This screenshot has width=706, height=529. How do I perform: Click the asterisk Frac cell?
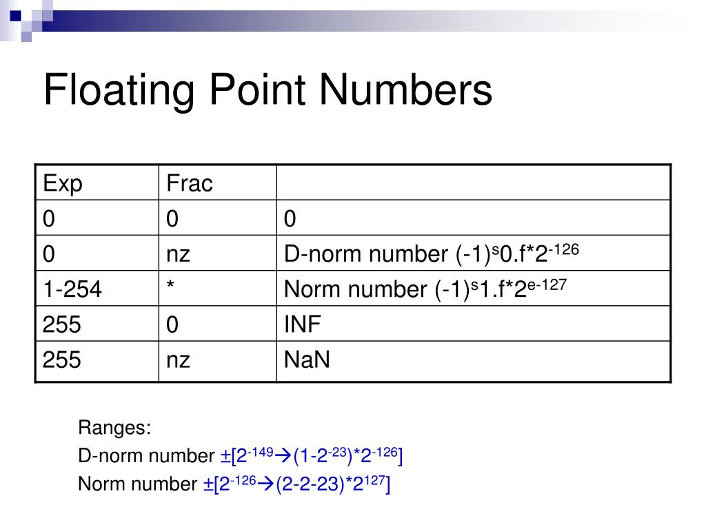(x=217, y=289)
